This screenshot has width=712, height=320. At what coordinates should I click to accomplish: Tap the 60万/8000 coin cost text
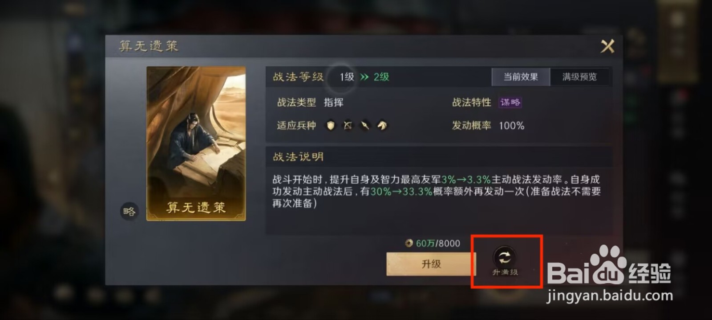click(x=438, y=243)
